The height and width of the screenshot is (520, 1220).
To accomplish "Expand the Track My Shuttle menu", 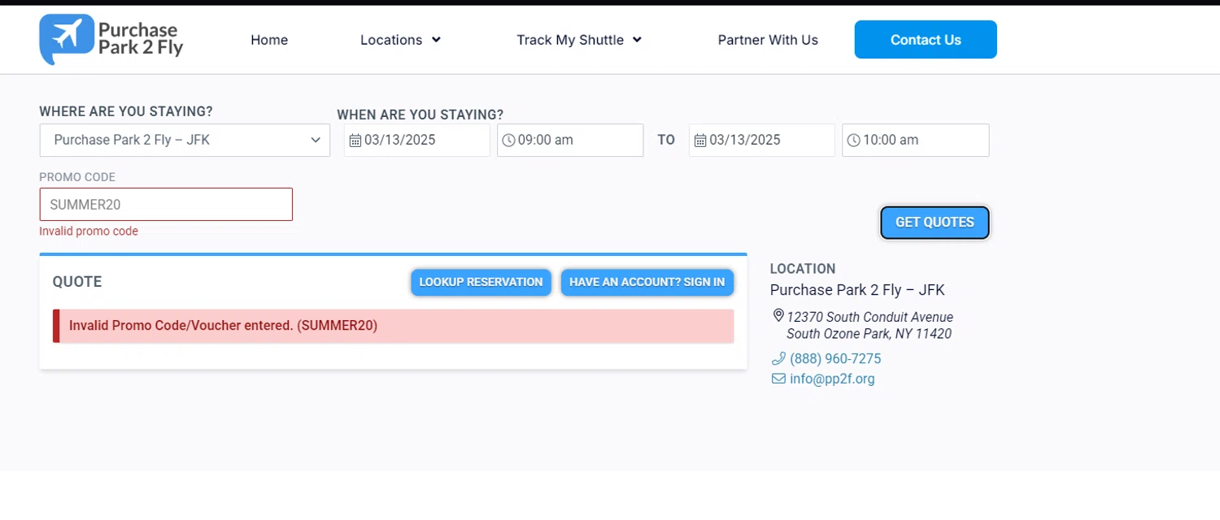I will pos(579,40).
